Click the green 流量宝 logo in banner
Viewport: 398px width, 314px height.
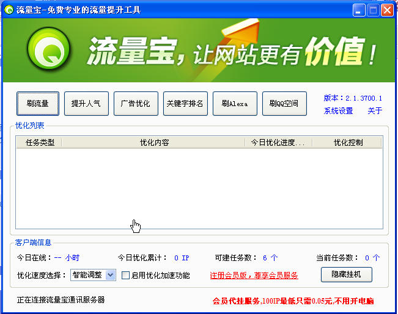[x=48, y=48]
